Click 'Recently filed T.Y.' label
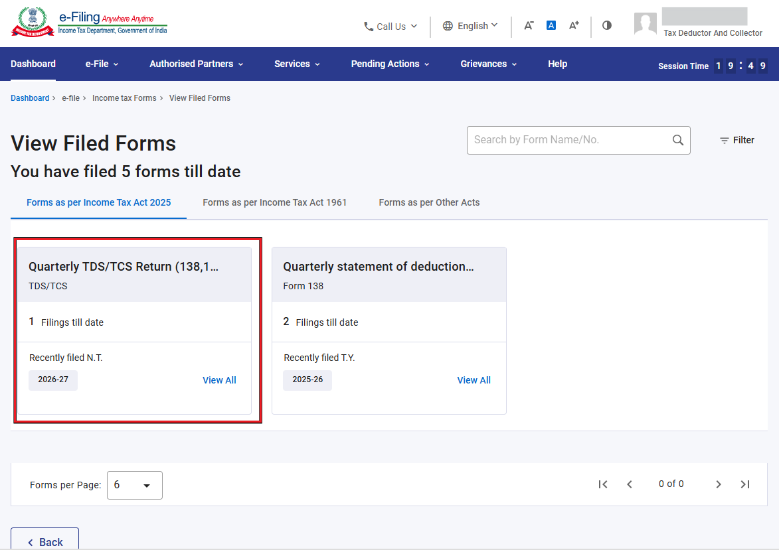Screen dimensions: 779x550 pos(319,358)
